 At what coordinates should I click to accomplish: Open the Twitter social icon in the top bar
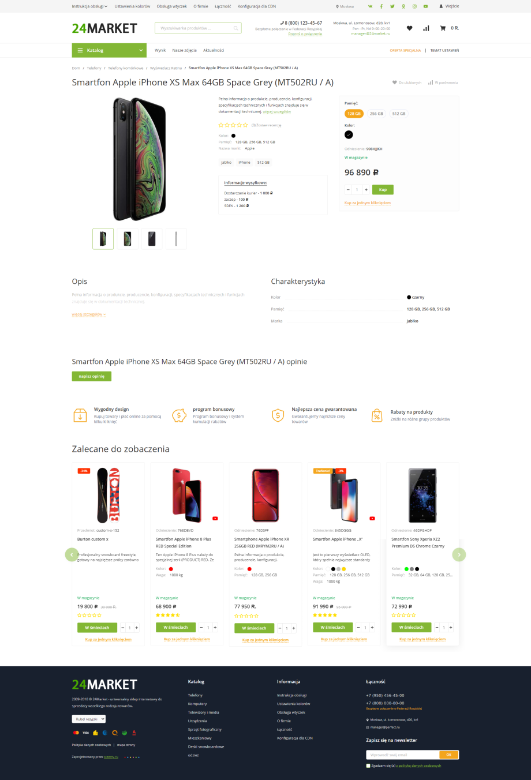392,6
